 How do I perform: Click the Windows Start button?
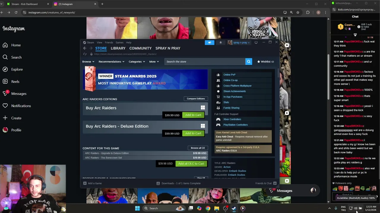click(137, 208)
